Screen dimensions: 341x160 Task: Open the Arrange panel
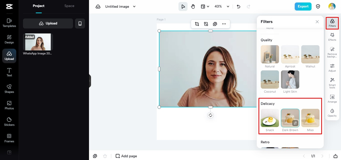(332, 99)
